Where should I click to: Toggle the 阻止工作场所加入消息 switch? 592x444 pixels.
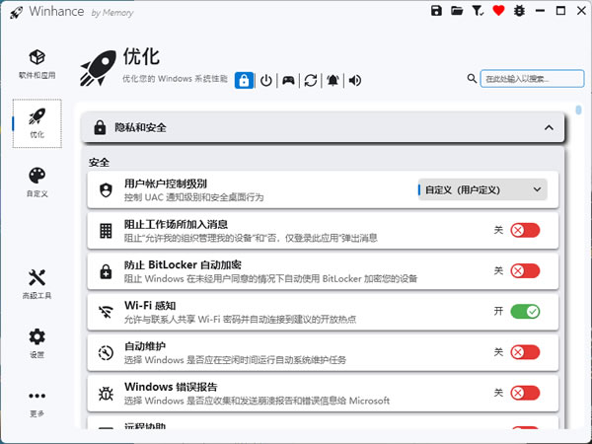[525, 230]
